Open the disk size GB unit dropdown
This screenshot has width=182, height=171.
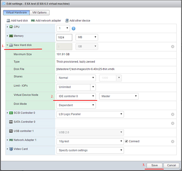coord(87,46)
